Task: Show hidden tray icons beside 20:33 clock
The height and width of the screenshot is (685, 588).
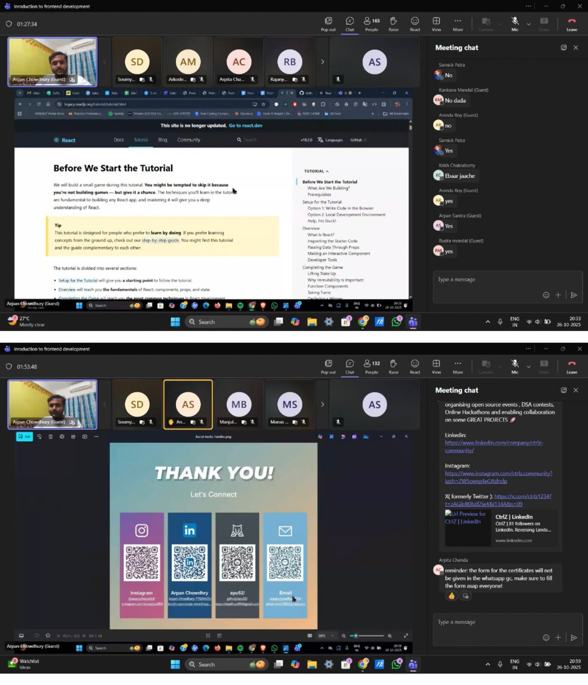Action: pyautogui.click(x=488, y=322)
